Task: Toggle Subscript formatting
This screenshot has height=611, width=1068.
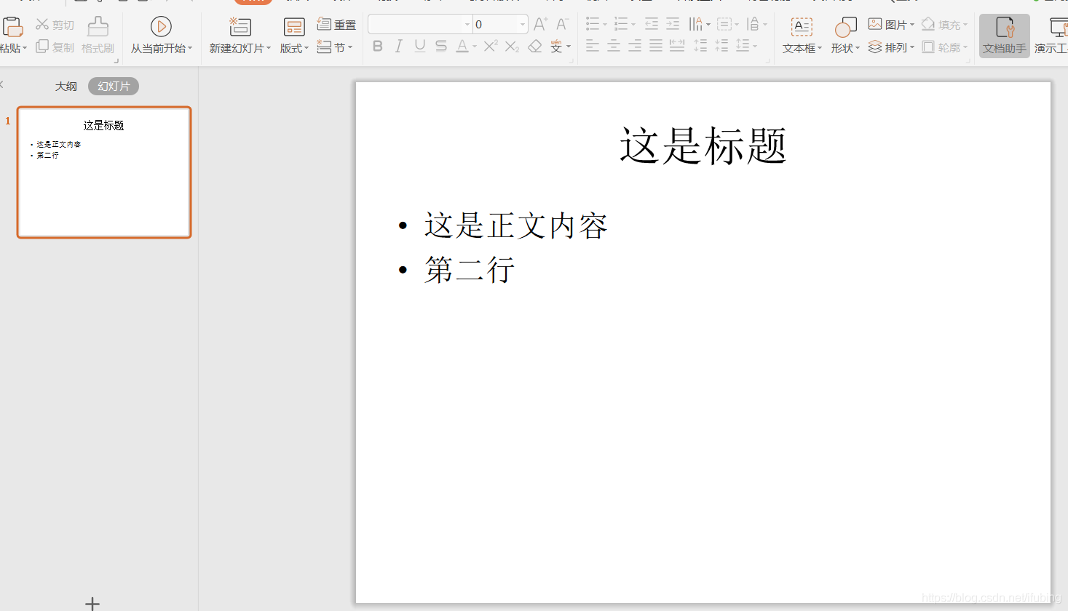Action: [x=513, y=47]
